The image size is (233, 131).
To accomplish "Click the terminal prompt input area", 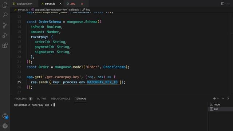I will click(54, 105).
